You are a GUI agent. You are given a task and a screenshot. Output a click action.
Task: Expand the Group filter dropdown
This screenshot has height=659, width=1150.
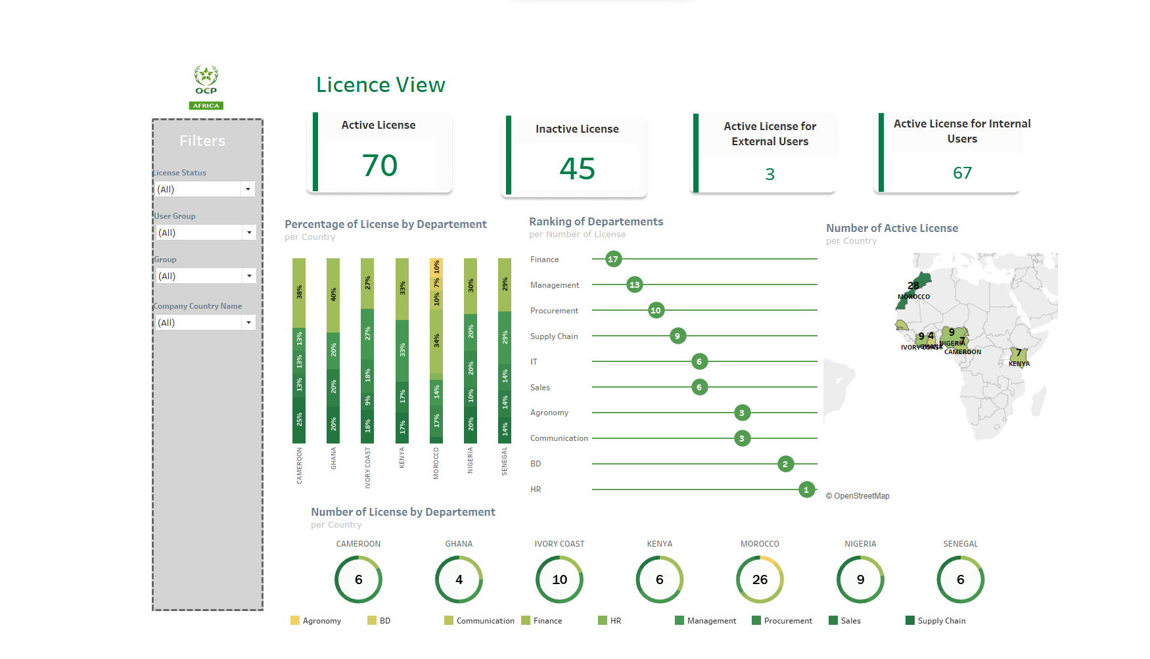(206, 276)
